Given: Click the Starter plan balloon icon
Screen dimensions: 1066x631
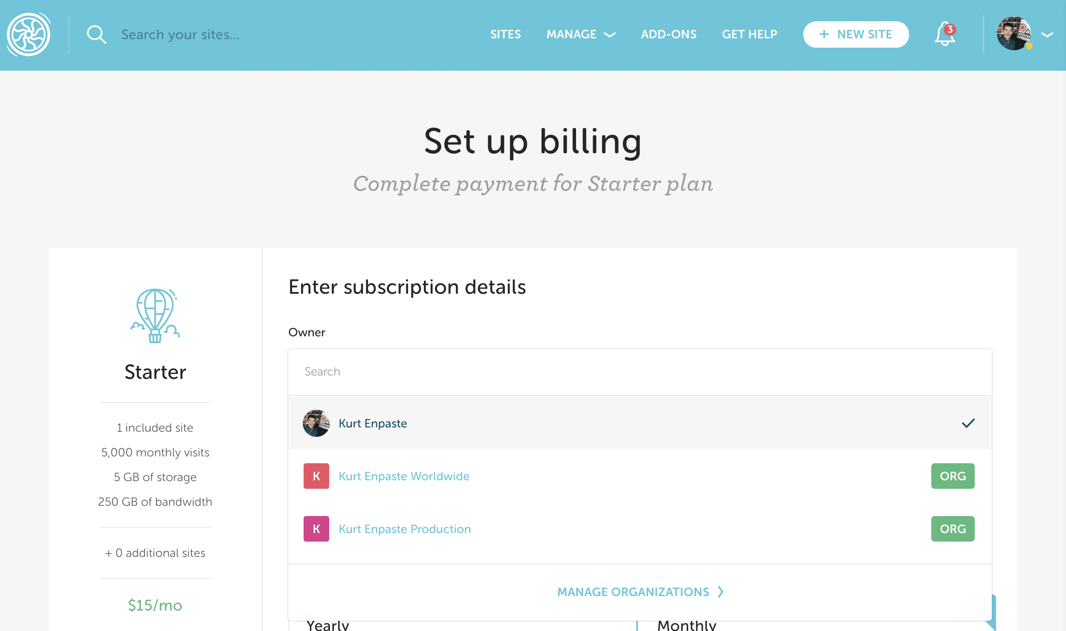Looking at the screenshot, I should (155, 315).
